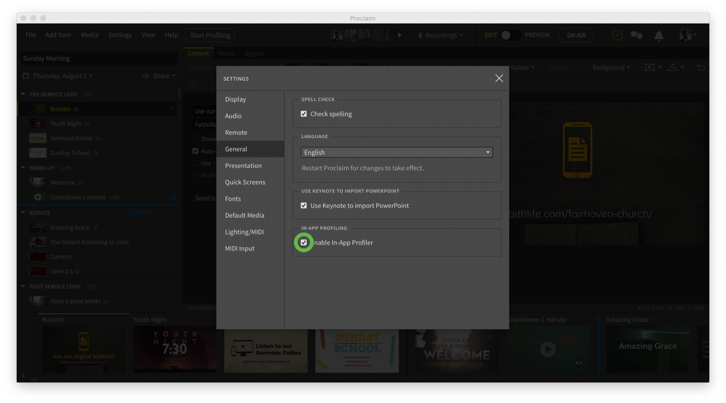Viewport: 726px width, 403px height.
Task: Click the play icon beside Countdown 1 minute
Action: [38, 197]
